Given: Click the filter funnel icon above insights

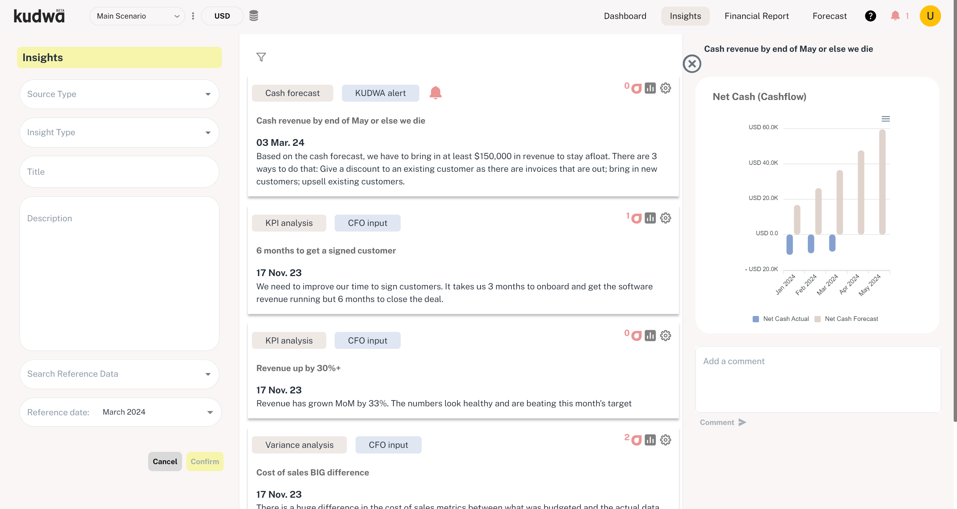Looking at the screenshot, I should (x=261, y=57).
